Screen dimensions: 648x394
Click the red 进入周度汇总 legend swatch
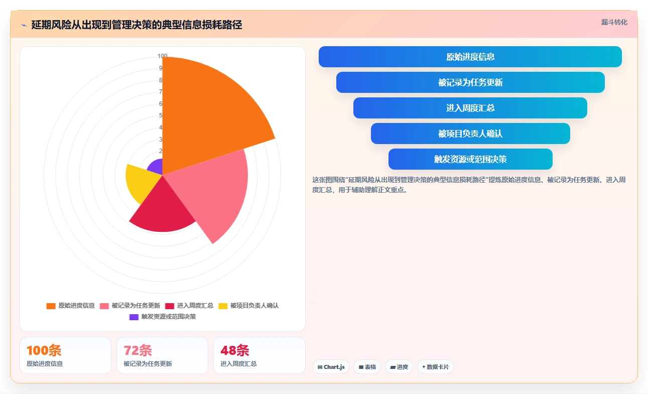click(170, 306)
